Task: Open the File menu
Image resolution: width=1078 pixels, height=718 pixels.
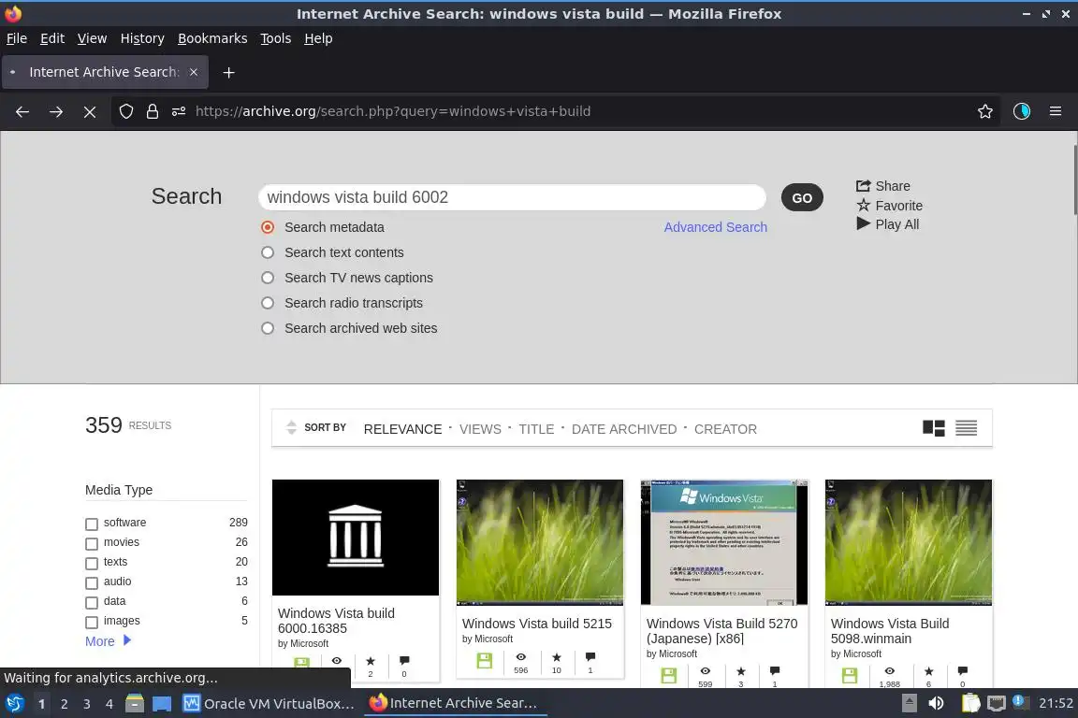Action: point(17,38)
